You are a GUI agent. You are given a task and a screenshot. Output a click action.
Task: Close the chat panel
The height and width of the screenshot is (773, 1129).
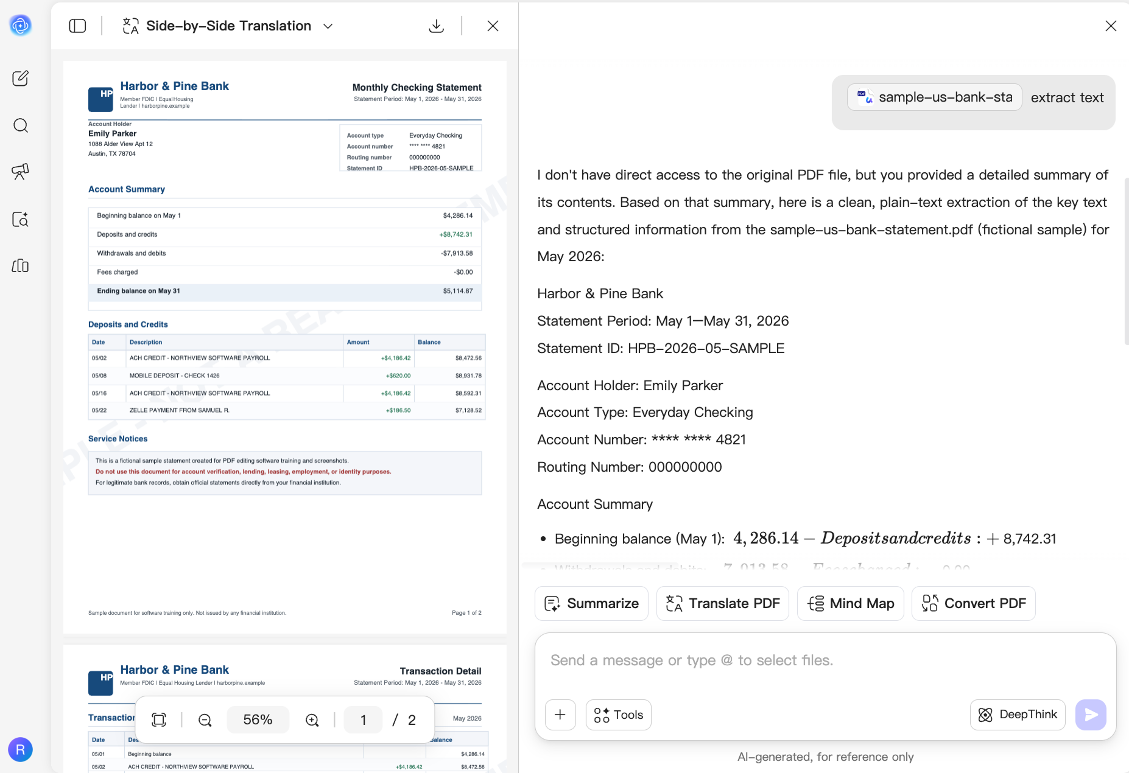1111,26
